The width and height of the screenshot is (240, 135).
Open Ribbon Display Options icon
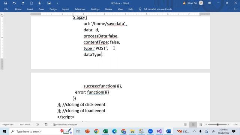[210, 3]
